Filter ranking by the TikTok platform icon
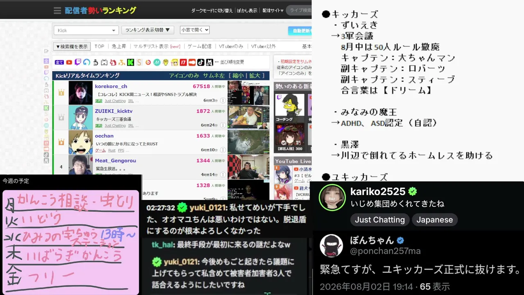The image size is (524, 295). 201,62
